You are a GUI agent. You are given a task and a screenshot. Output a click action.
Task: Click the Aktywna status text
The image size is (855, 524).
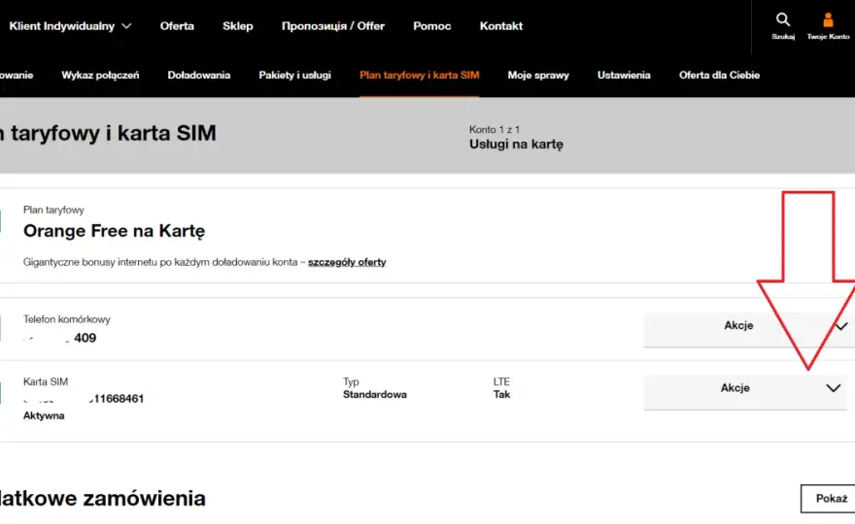click(44, 415)
